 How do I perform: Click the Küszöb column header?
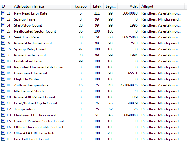(81, 6)
